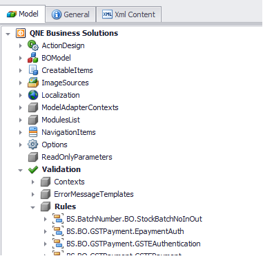This screenshot has height=256, width=263.
Task: Click the Validation green checkmark icon
Action: [x=33, y=169]
